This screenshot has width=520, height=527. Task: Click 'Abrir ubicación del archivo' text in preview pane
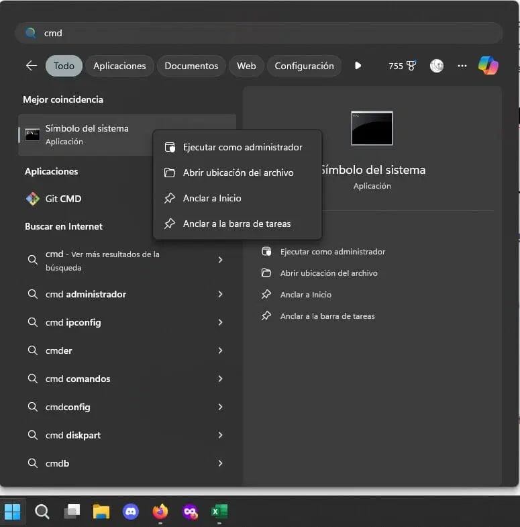point(329,273)
